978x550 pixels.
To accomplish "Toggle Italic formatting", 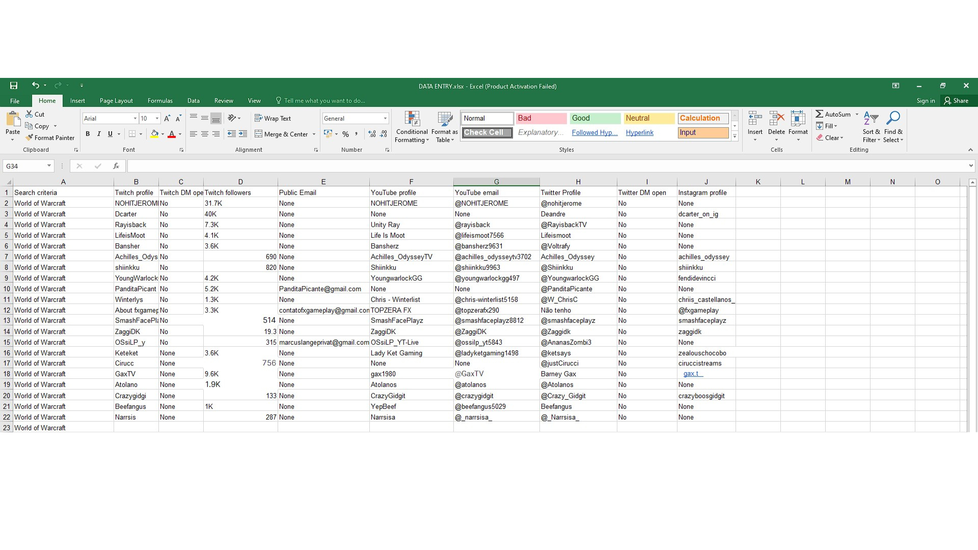I will [99, 134].
